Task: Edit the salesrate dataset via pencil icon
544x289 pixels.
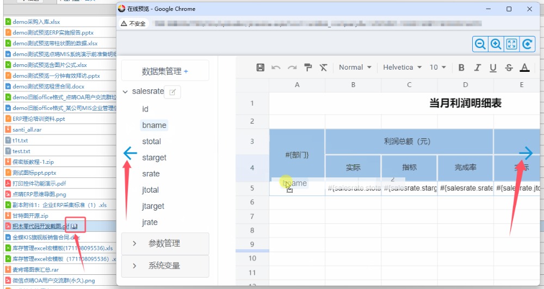Action: (x=172, y=92)
